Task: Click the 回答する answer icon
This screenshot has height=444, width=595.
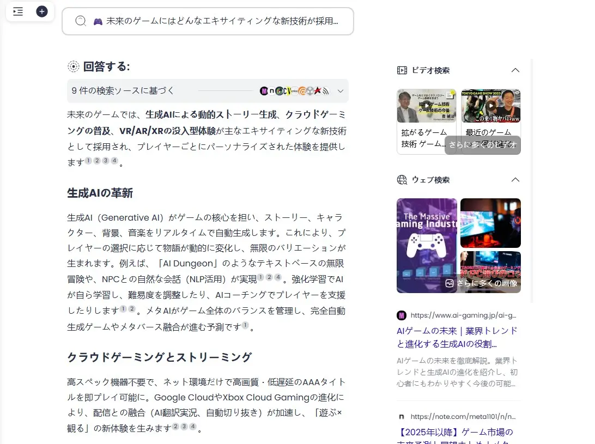Action: (73, 66)
